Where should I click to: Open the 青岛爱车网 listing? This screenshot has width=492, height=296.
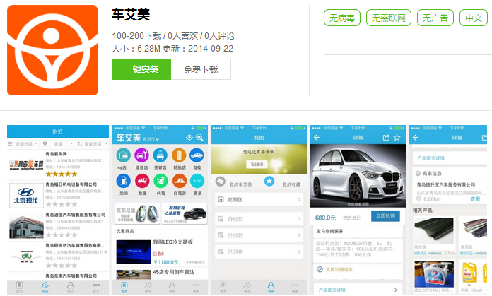pos(58,165)
